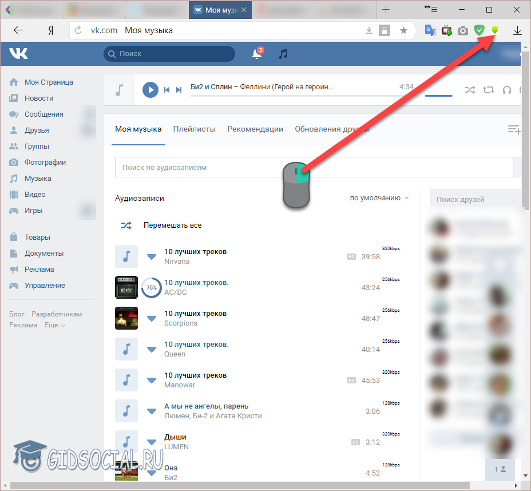Click the 'Поиск по аудиозаписям' search field

tap(314, 168)
